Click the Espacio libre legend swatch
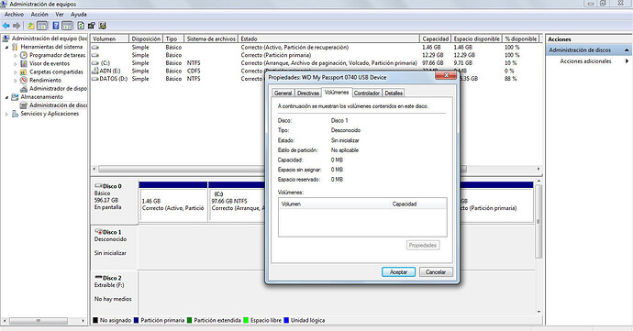The height and width of the screenshot is (331, 633). pos(246,320)
